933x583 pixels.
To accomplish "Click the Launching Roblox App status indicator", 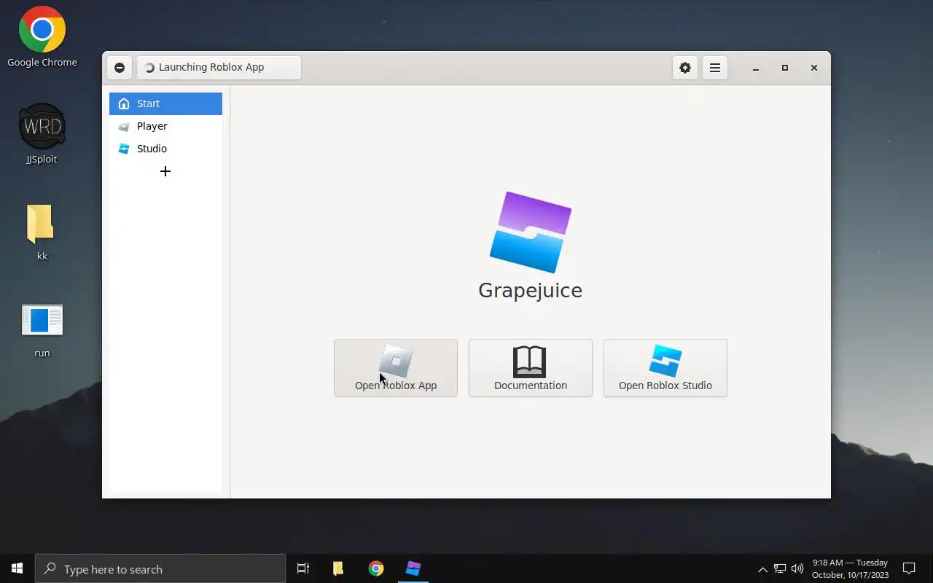I will point(219,68).
